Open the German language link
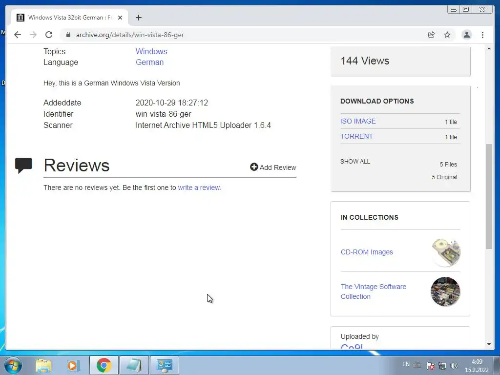Image resolution: width=500 pixels, height=375 pixels. 149,62
